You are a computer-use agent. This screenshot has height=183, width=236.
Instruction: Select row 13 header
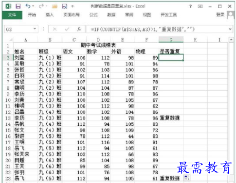click(8, 118)
